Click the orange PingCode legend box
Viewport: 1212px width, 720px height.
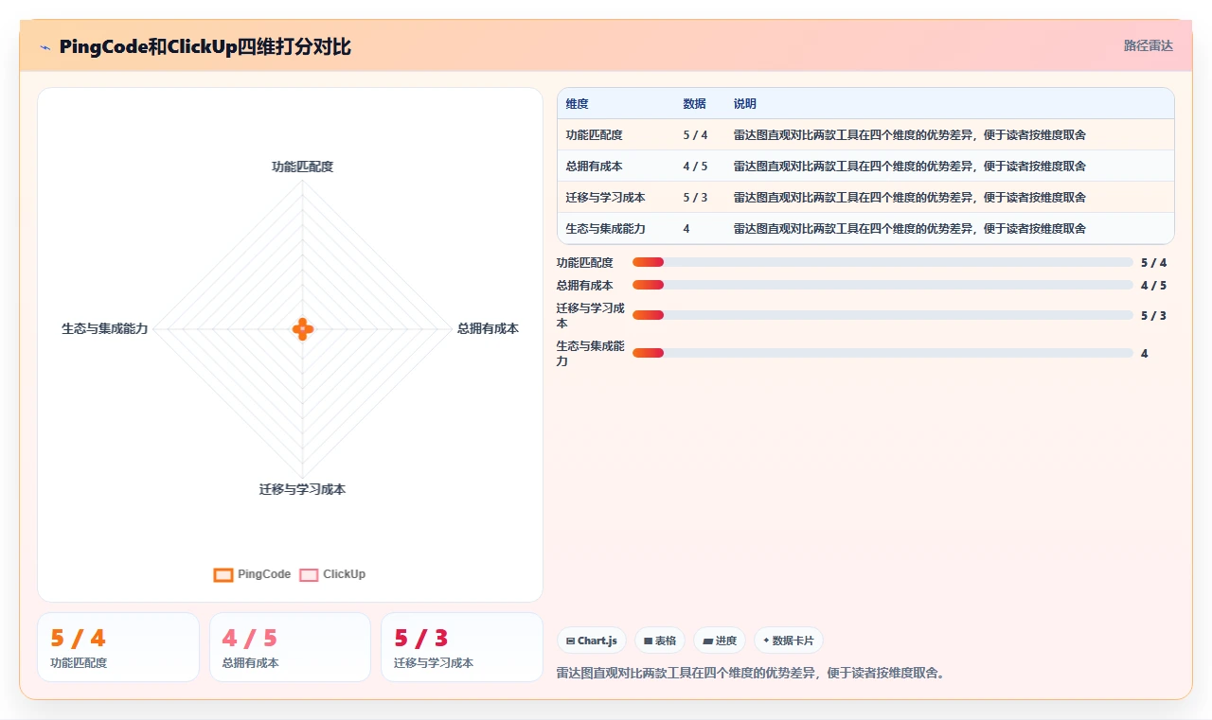click(223, 574)
